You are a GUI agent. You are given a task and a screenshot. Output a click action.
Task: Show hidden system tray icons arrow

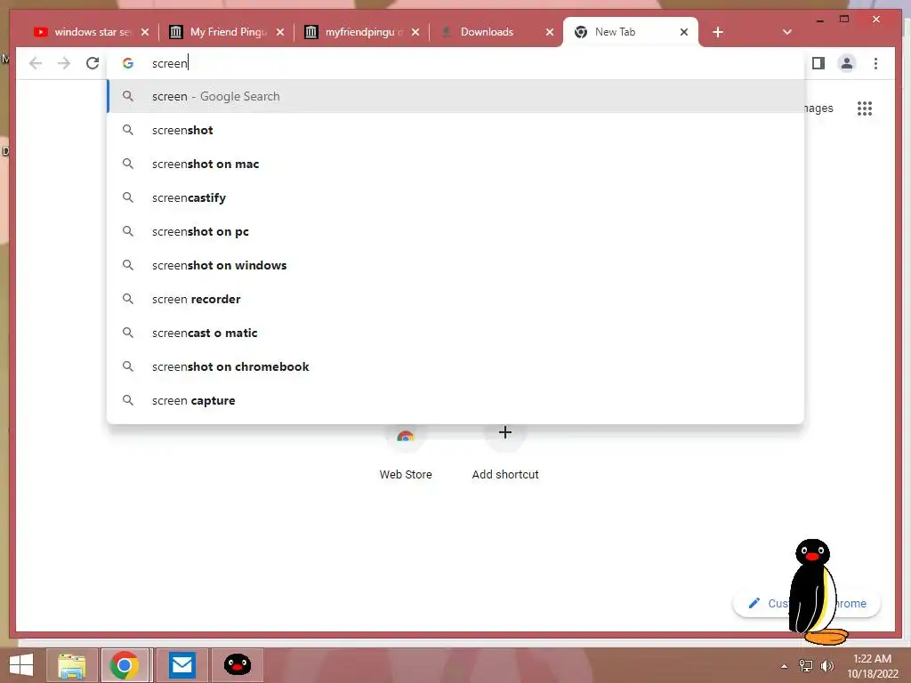point(785,666)
